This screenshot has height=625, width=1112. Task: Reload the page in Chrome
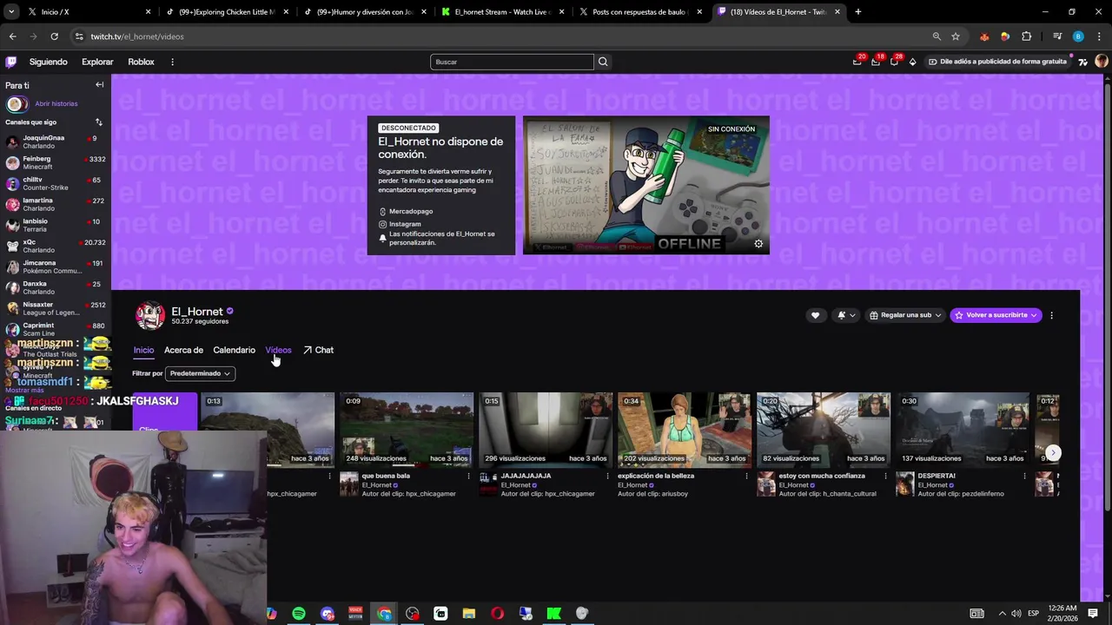pos(54,36)
